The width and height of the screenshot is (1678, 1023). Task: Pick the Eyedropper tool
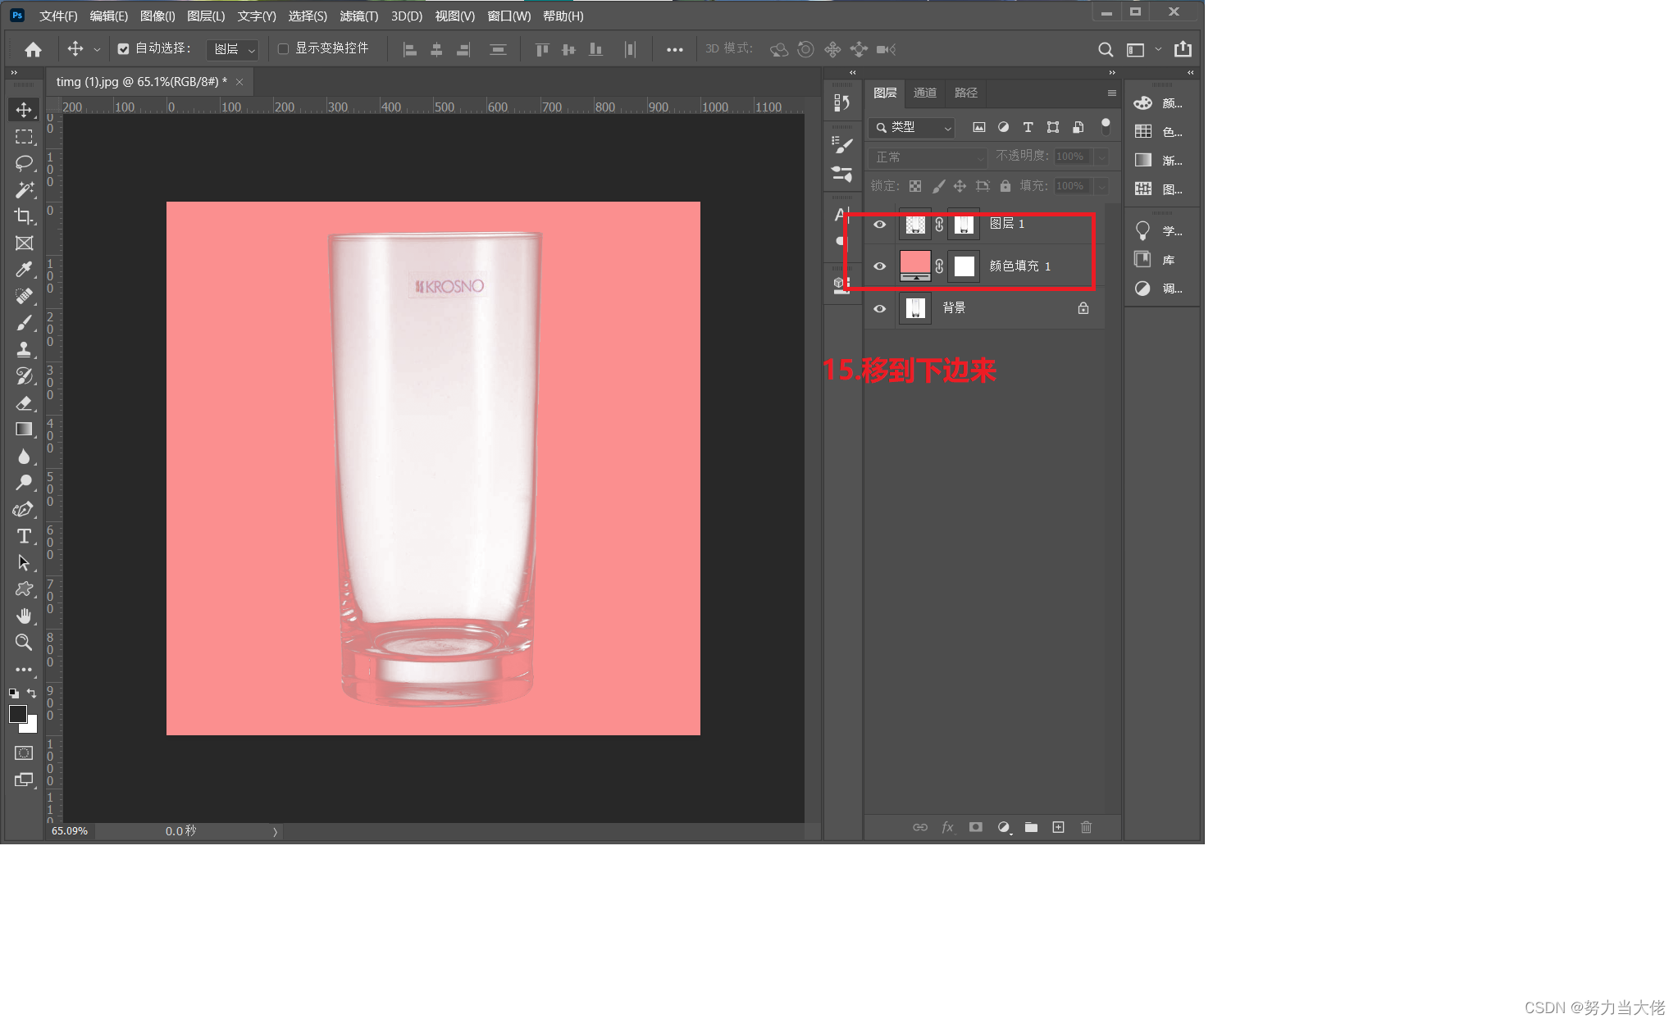(x=24, y=270)
